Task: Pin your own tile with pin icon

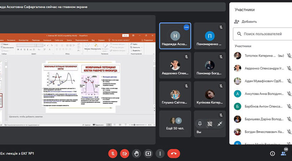Action: [200, 124]
